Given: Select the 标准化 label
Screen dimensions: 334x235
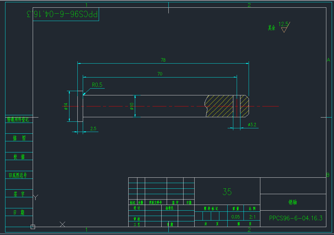Looking at the screenshot, I should tap(170, 208).
